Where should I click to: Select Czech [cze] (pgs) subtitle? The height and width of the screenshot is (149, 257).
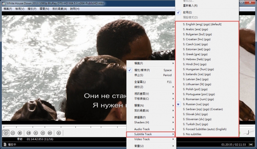[207, 44]
